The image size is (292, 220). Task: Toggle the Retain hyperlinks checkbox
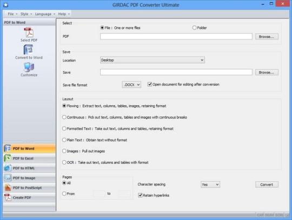[140, 195]
